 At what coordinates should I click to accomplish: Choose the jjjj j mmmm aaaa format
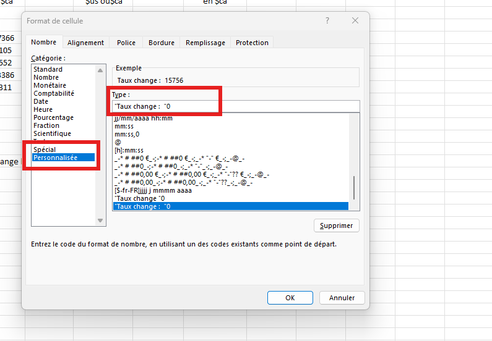(x=153, y=190)
